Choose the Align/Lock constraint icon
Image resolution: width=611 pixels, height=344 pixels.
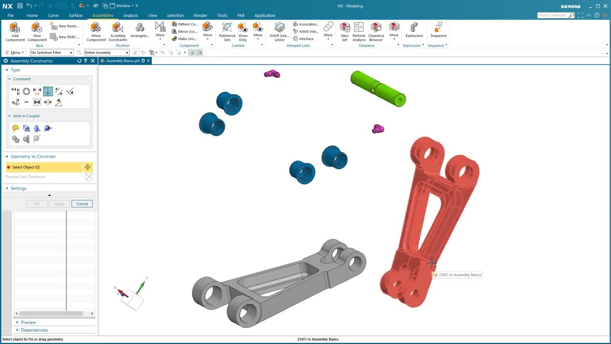pyautogui.click(x=16, y=102)
